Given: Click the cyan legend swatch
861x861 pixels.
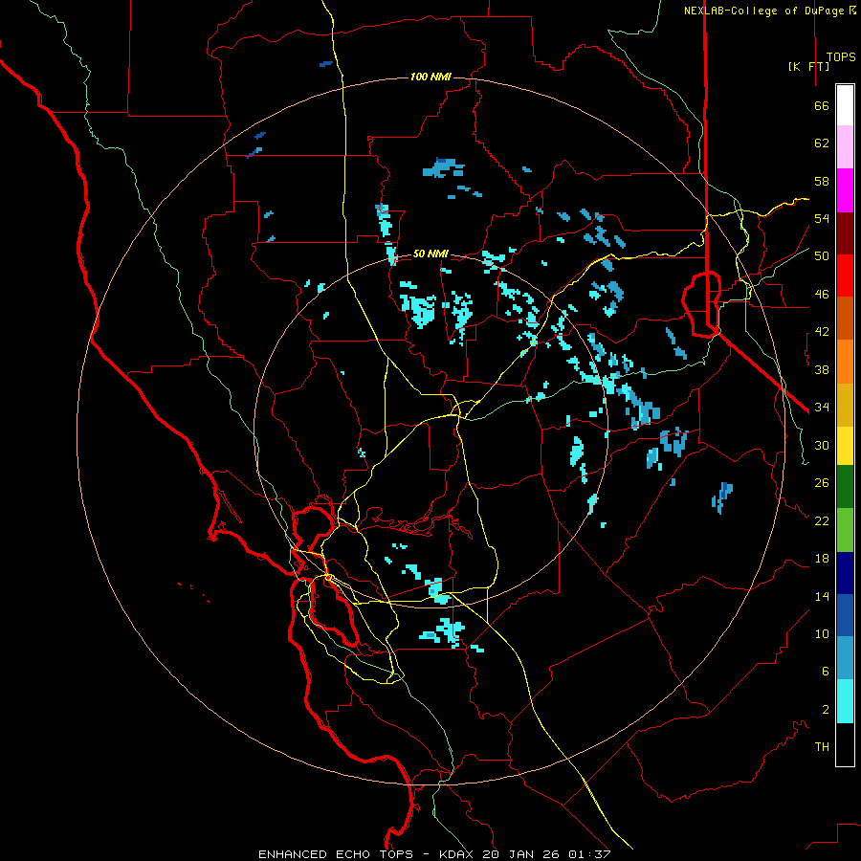Looking at the screenshot, I should (845, 701).
